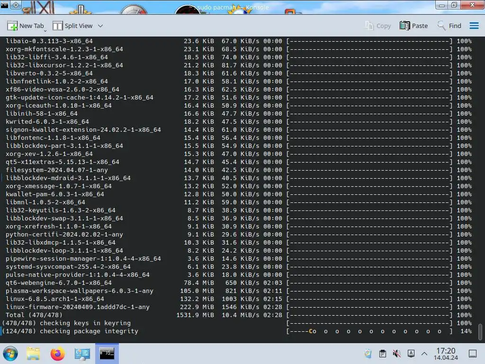Click 'python-certifi-2024.02.02-1-any' package name
485x364 pixels.
point(64,234)
